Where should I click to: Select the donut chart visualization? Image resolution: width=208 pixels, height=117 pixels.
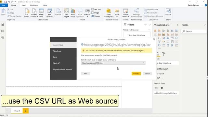(168, 38)
